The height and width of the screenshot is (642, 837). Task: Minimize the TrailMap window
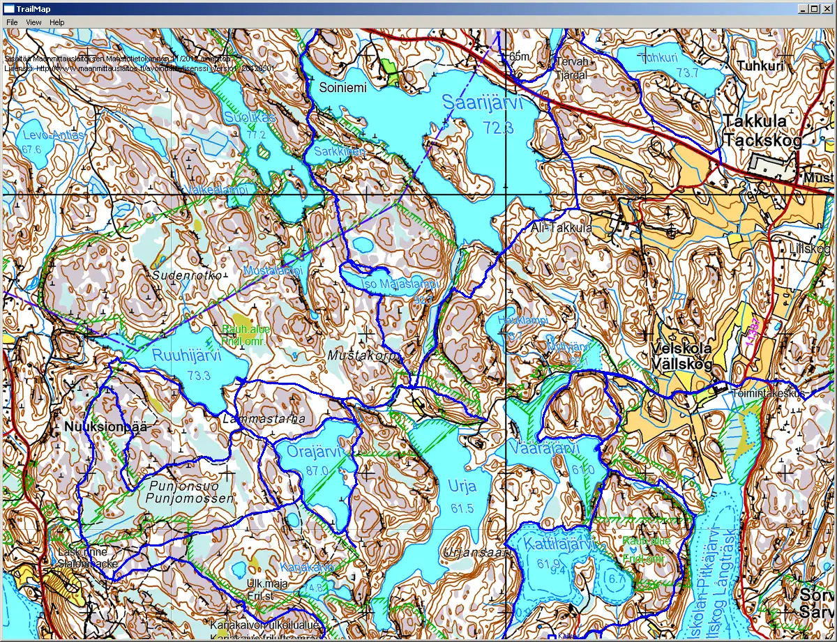tap(804, 8)
